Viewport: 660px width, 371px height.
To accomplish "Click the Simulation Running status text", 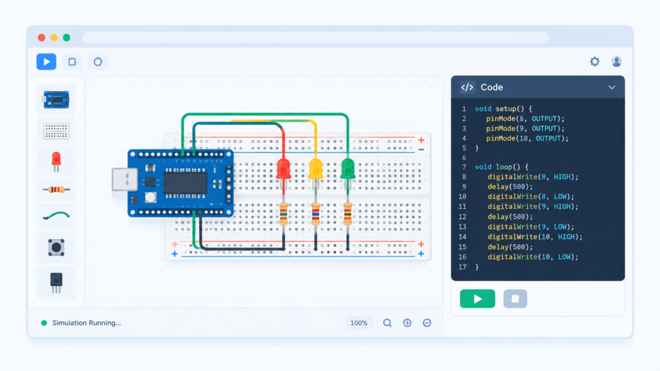I will [x=86, y=323].
